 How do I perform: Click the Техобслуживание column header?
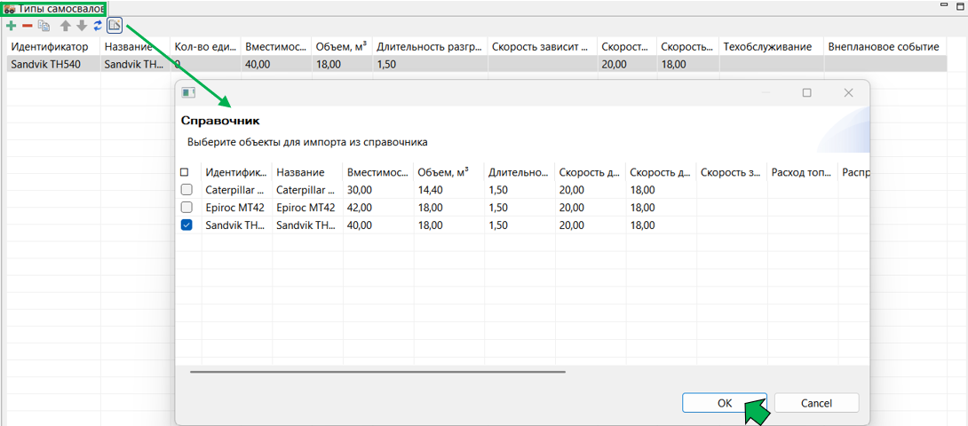pyautogui.click(x=772, y=46)
